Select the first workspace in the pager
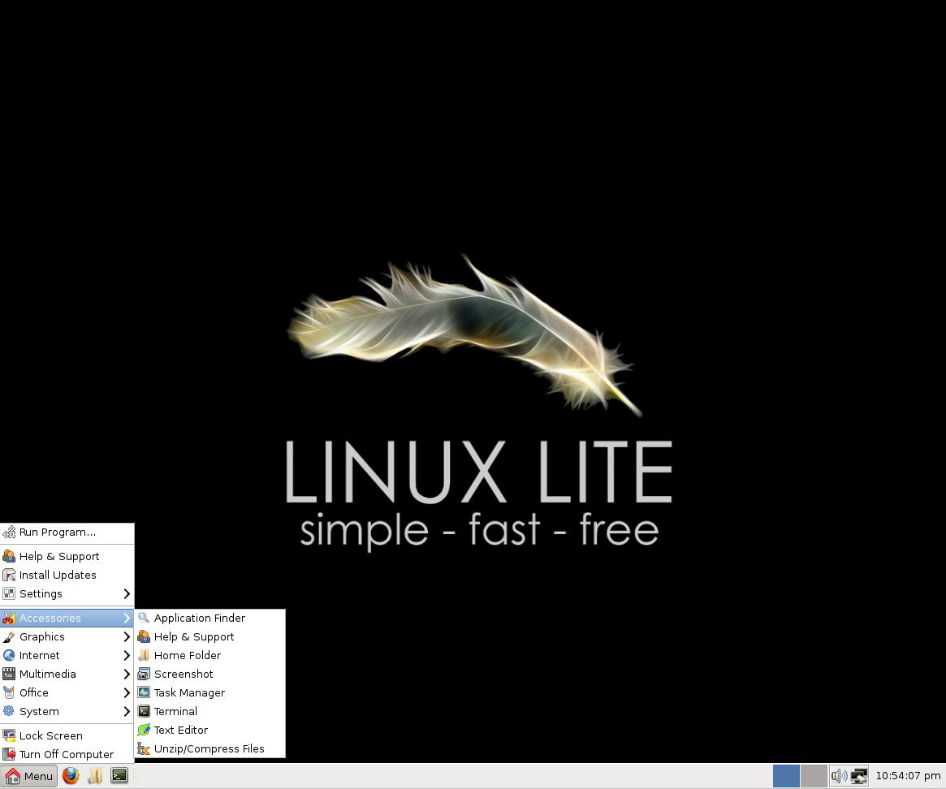This screenshot has height=789, width=946. pyautogui.click(x=786, y=776)
